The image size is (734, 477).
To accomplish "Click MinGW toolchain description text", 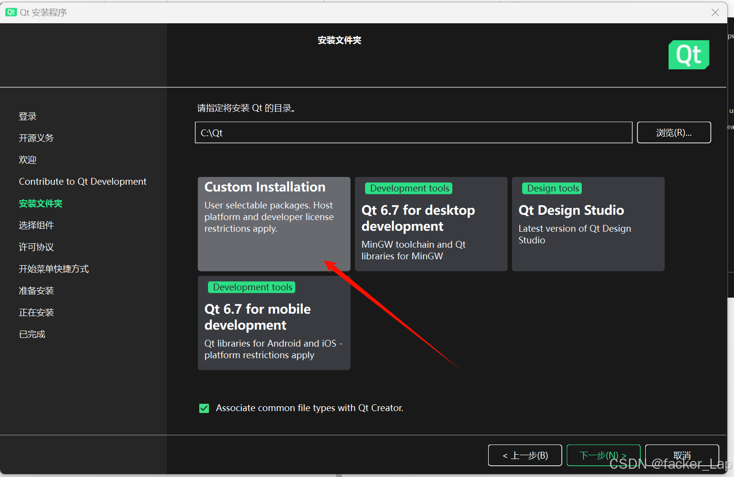I will pos(414,250).
